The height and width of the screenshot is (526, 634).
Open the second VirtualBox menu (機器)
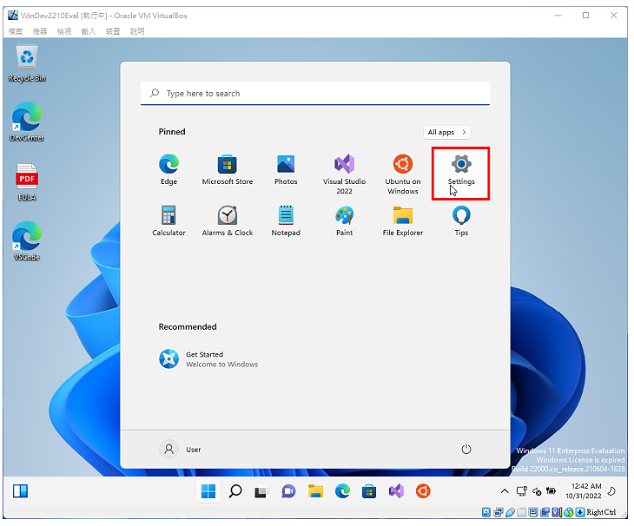40,31
